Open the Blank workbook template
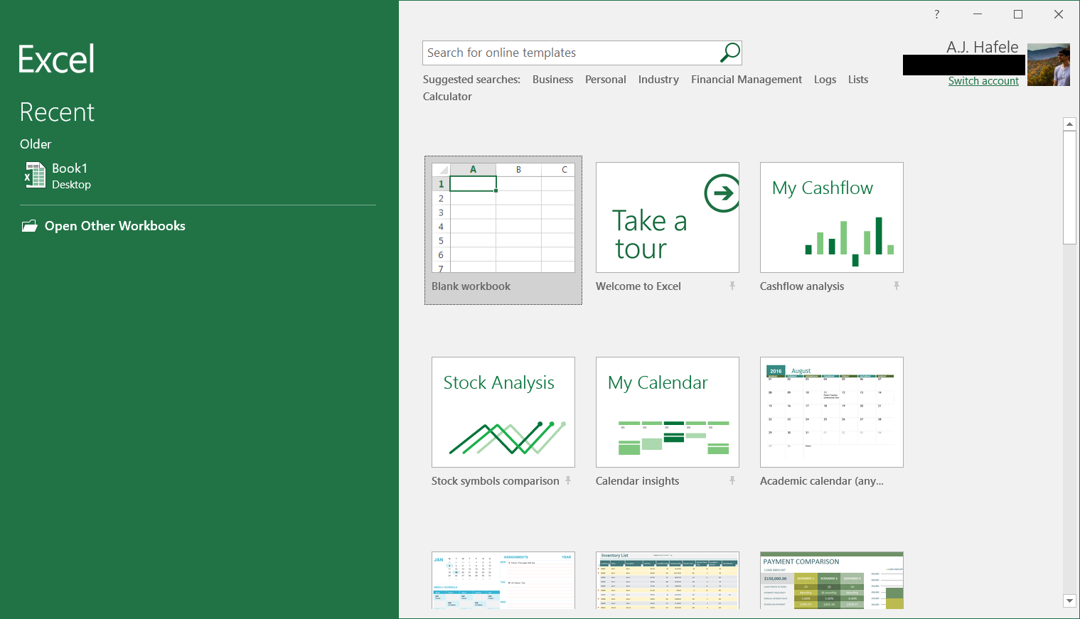Screen dimensions: 1080x619 point(503,230)
